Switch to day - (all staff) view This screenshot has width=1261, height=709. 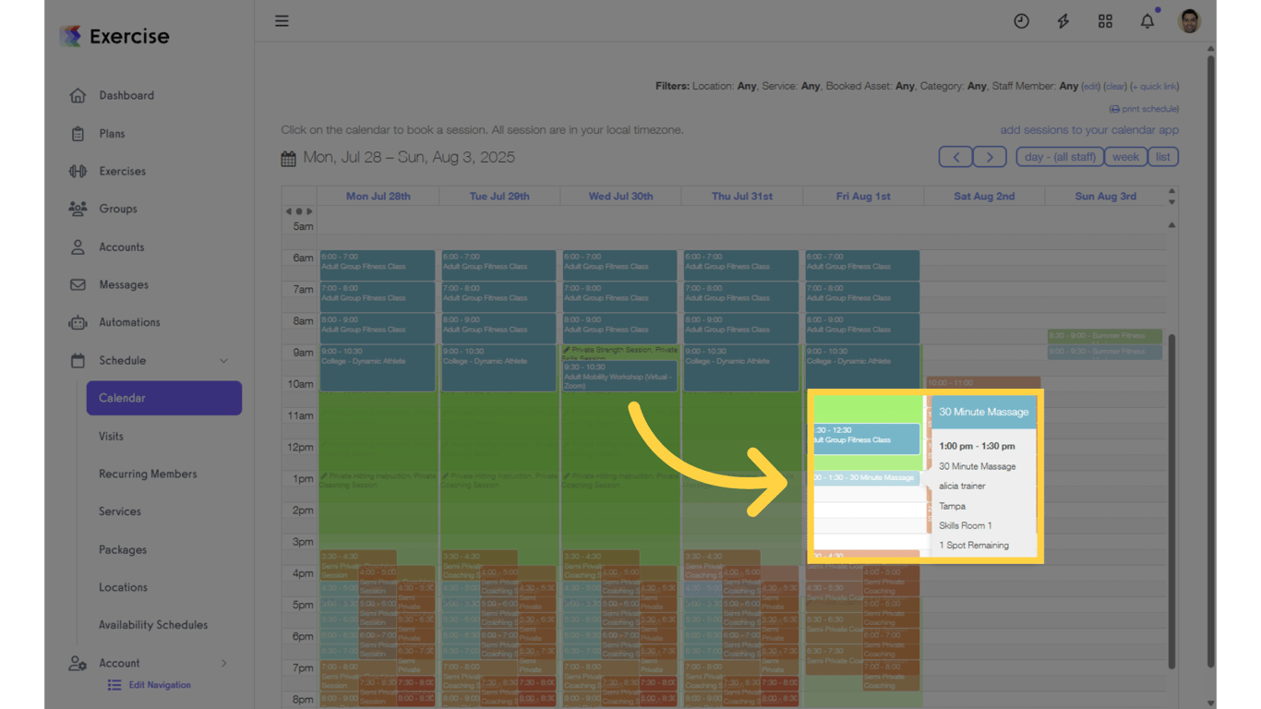coord(1060,157)
